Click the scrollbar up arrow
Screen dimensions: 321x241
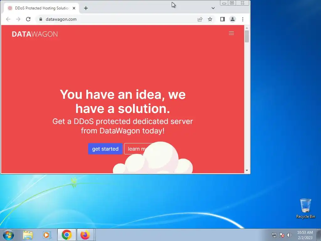[x=247, y=28]
